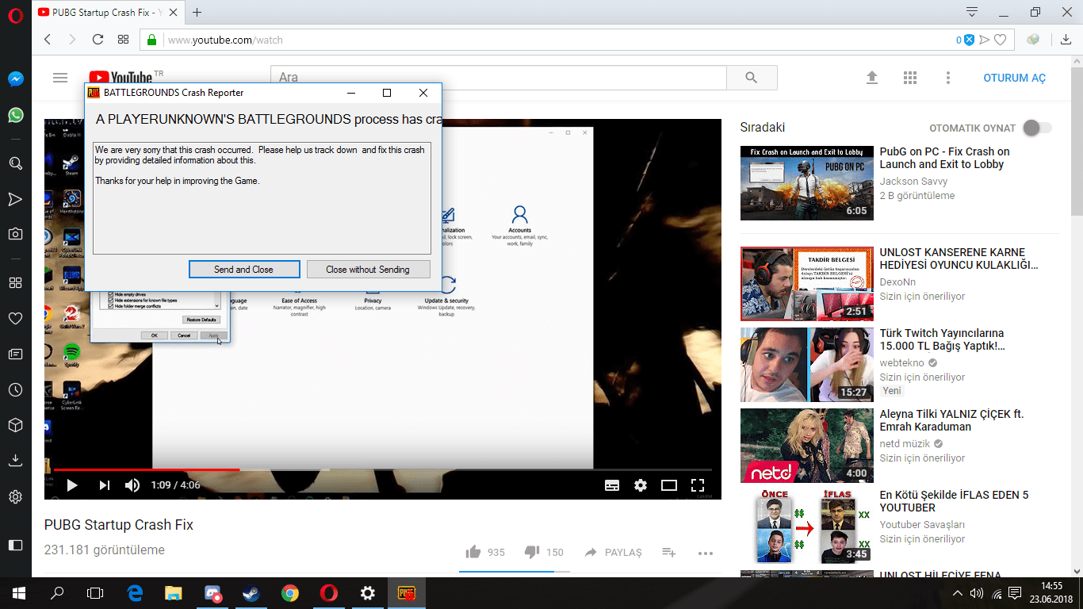Click the PAYLAŞ share button
1083x609 pixels.
tap(613, 552)
